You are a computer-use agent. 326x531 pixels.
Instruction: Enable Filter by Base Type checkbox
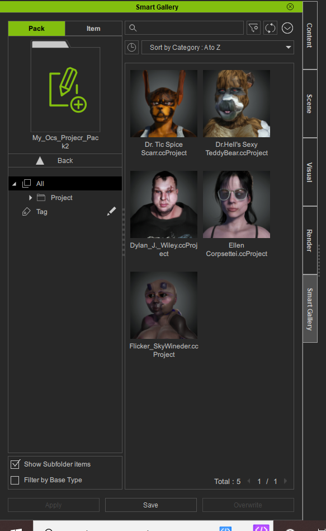click(x=15, y=480)
